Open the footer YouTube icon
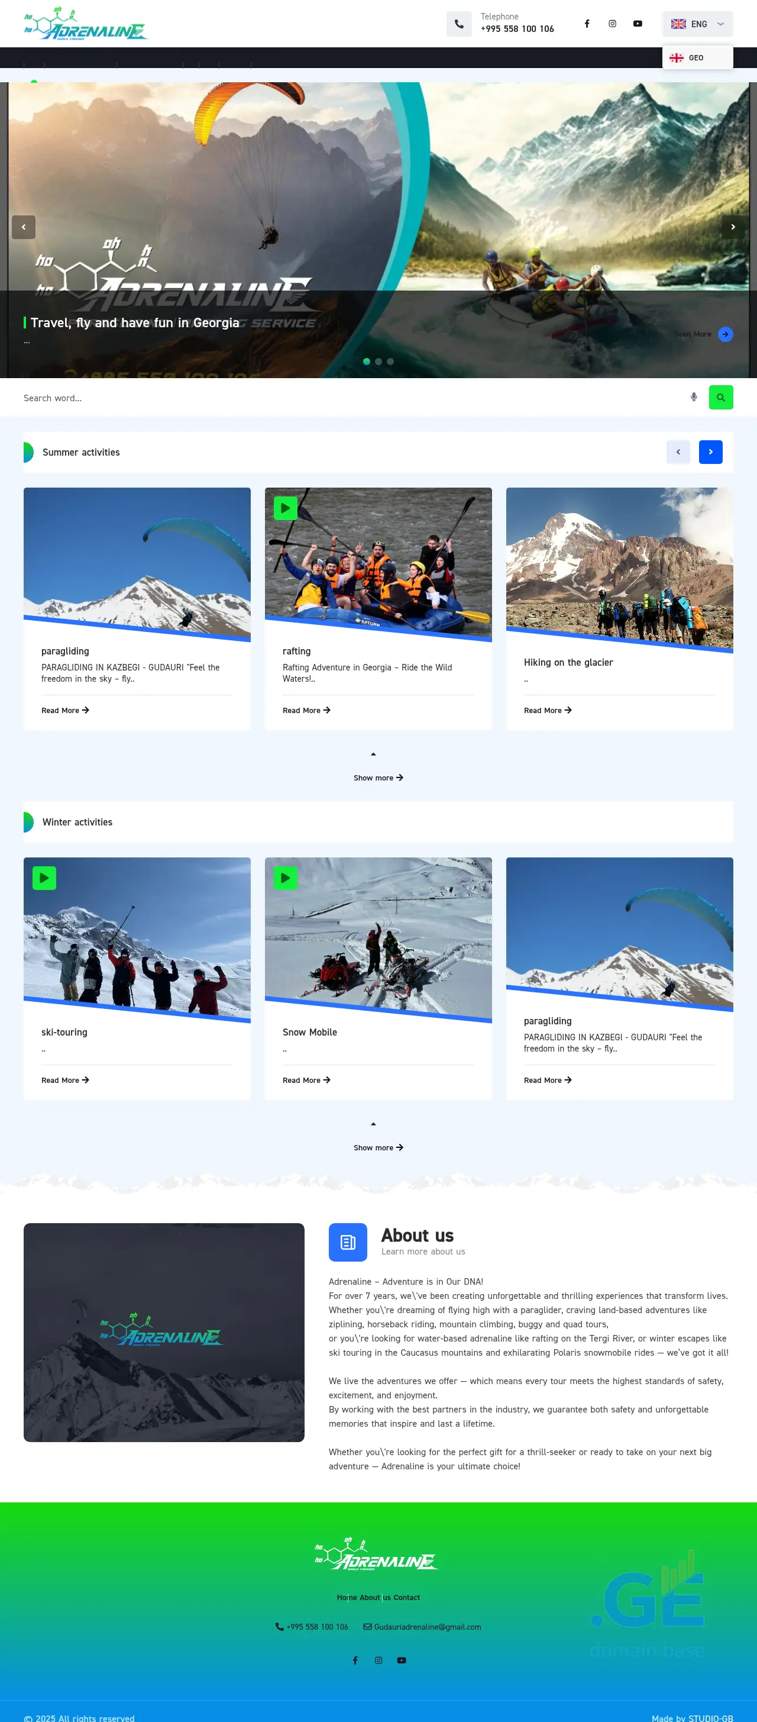This screenshot has height=1722, width=757. click(x=402, y=1660)
